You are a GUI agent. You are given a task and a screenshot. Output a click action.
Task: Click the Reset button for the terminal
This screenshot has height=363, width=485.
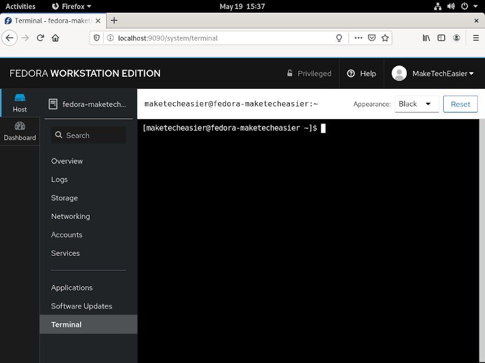[460, 103]
